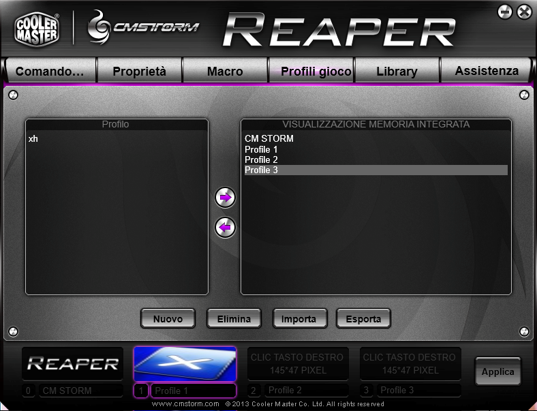Screen dimensions: 537x411
Task: Select the xh profile in list
Action: 33,139
